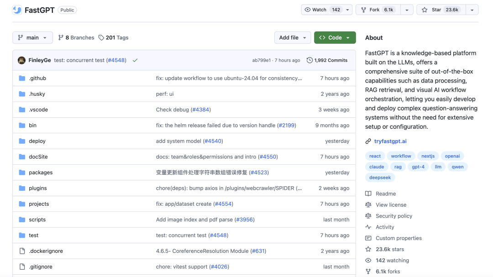Select the openai topic tag
The image size is (493, 277).
click(452, 156)
